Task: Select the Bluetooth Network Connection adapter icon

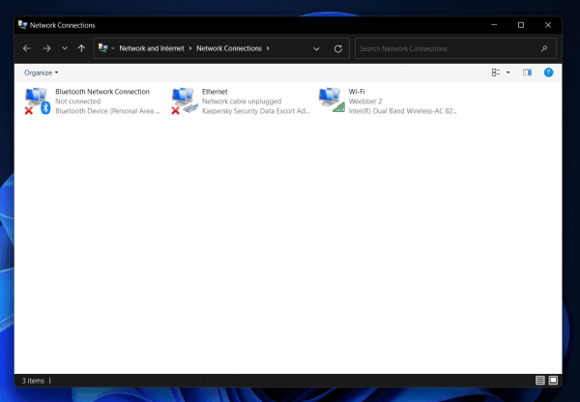Action: click(37, 100)
